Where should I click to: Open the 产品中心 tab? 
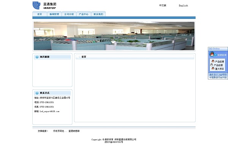click(84, 14)
